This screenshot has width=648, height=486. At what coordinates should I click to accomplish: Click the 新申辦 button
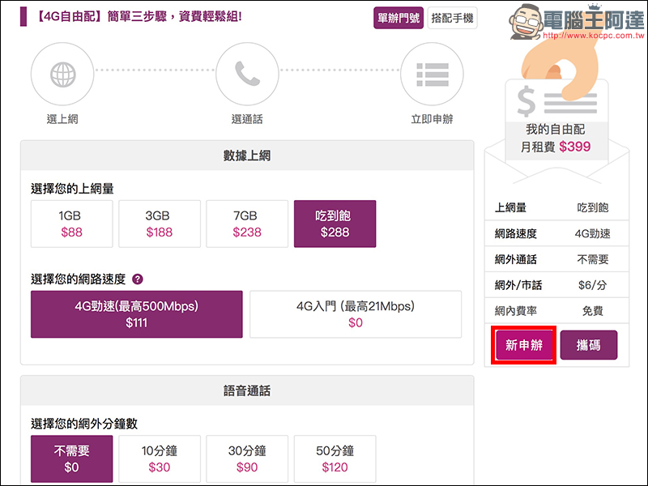click(x=523, y=346)
